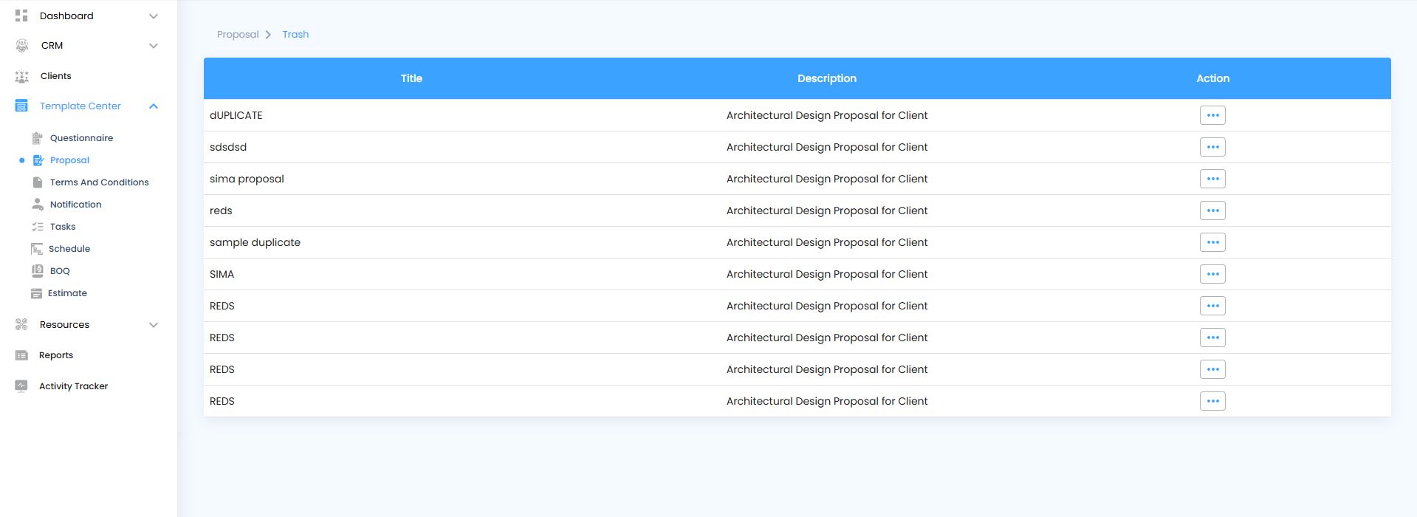Click the Activity Tracker icon
This screenshot has width=1417, height=517.
point(21,386)
